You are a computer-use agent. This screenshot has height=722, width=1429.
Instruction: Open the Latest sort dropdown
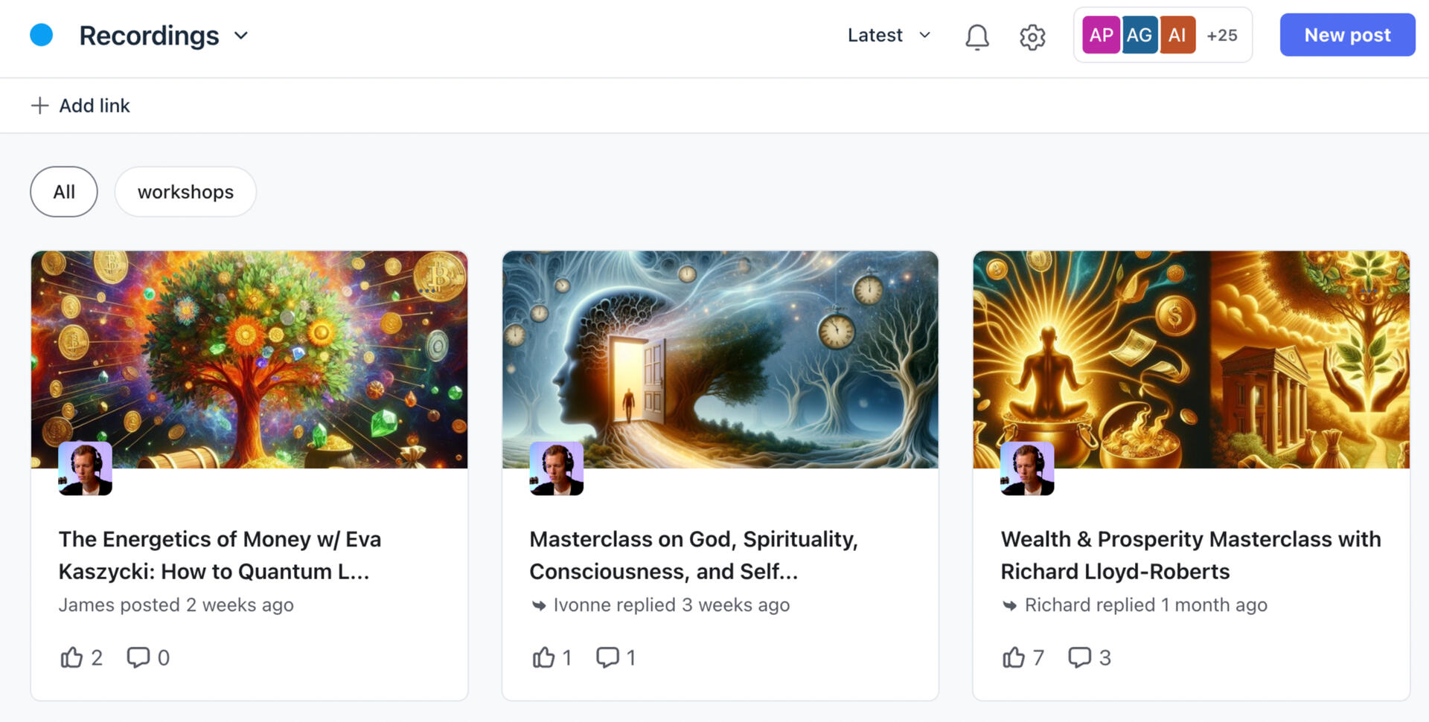[889, 35]
